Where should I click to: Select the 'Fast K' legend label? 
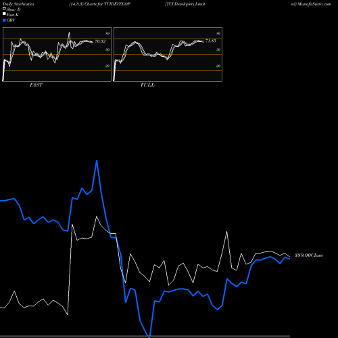(x=13, y=15)
